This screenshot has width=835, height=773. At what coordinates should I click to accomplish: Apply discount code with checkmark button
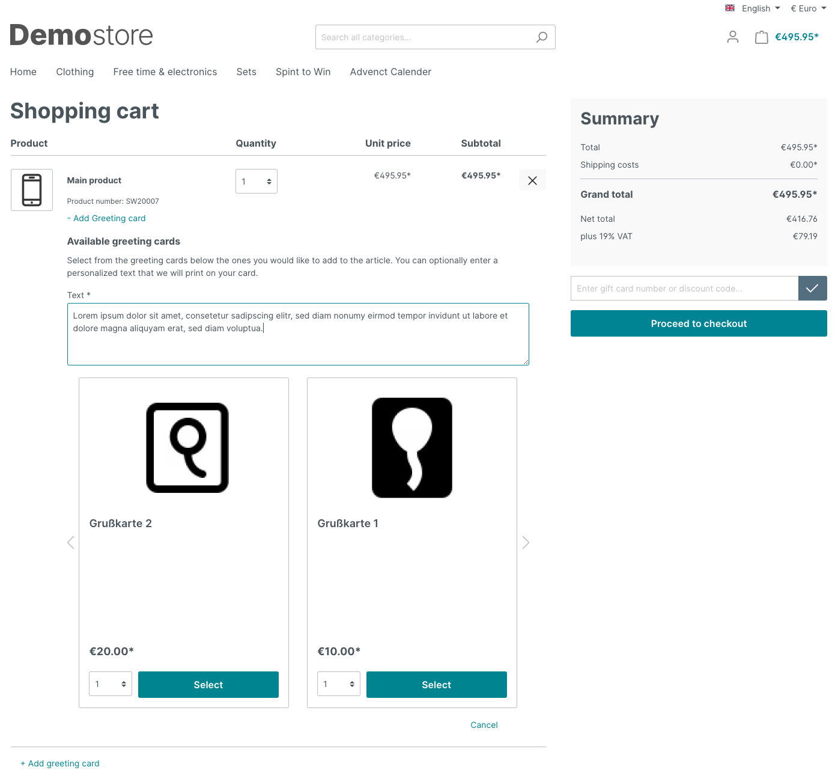pyautogui.click(x=813, y=289)
